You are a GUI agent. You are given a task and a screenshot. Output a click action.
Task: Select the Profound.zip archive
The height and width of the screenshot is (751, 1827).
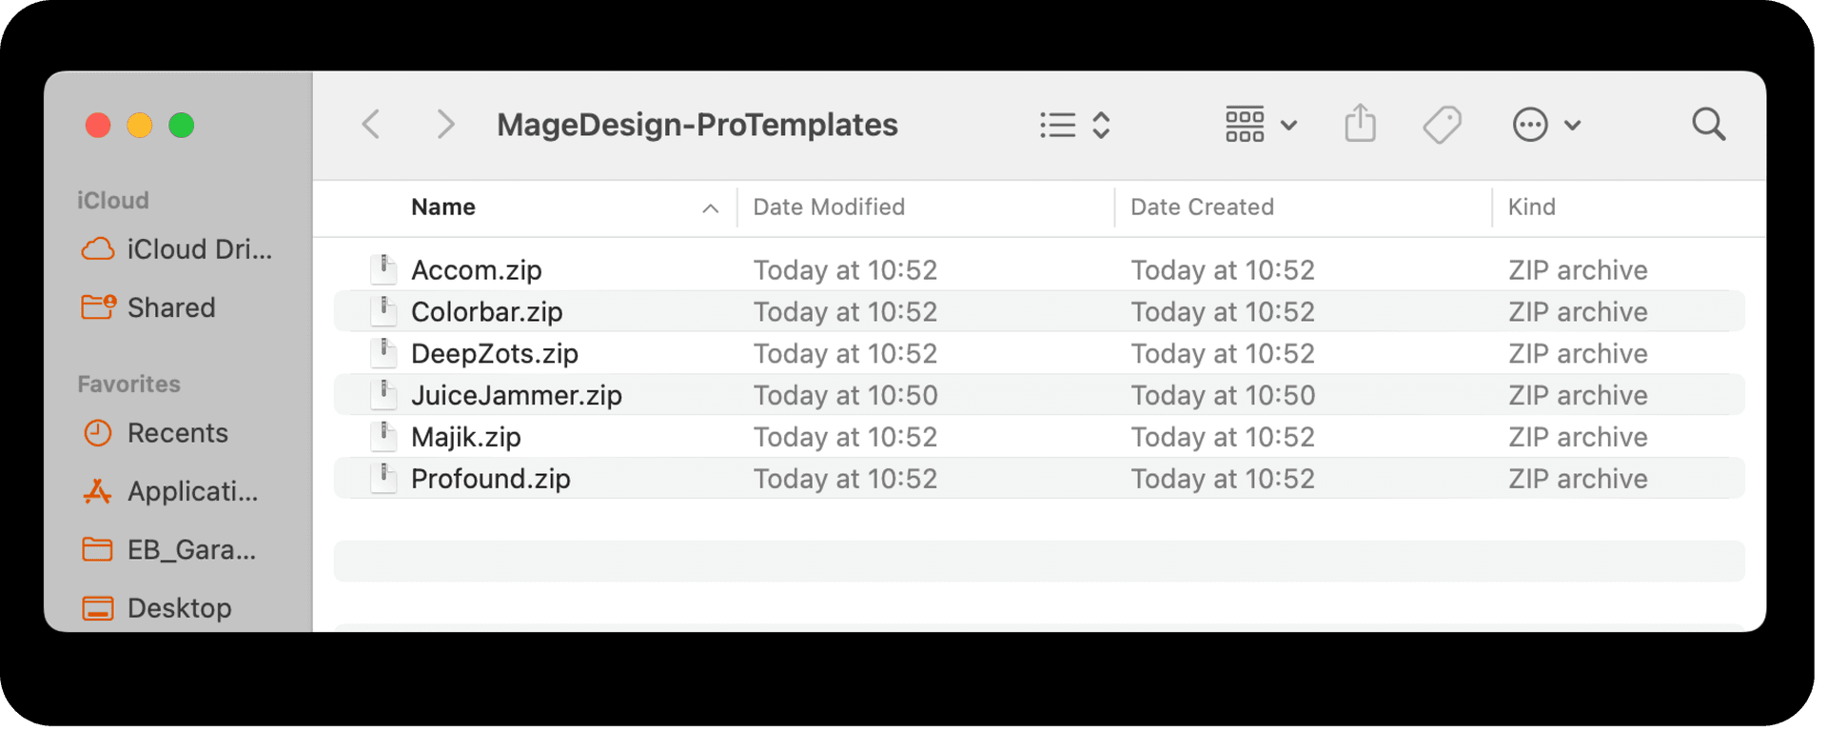tap(489, 478)
